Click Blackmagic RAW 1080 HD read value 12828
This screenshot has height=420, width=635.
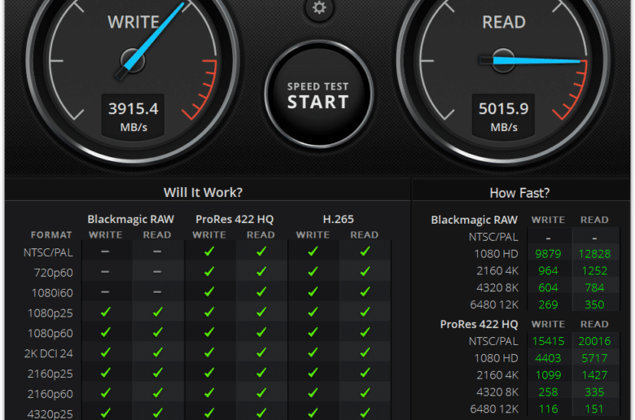[x=594, y=254]
